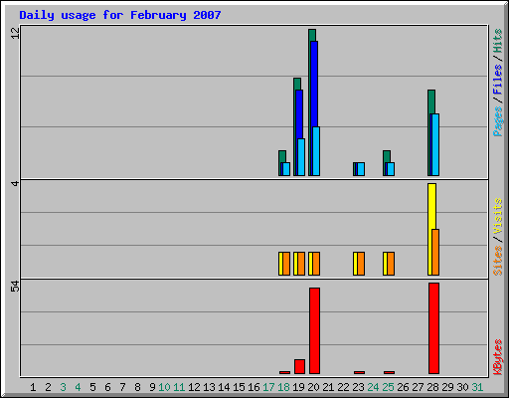Click day label 6 on x-axis
Image resolution: width=509 pixels, height=398 pixels.
coord(107,387)
